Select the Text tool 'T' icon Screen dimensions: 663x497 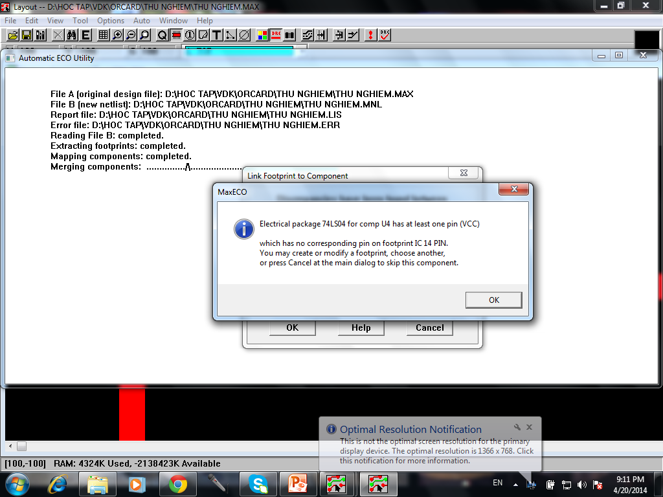point(217,35)
